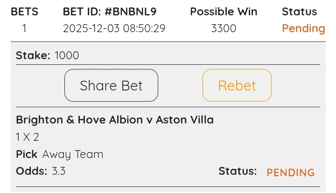Click the BETS column header
Image resolution: width=336 pixels, height=193 pixels.
point(24,12)
